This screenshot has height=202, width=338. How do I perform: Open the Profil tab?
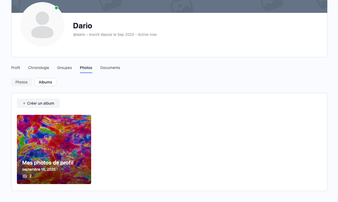(16, 68)
